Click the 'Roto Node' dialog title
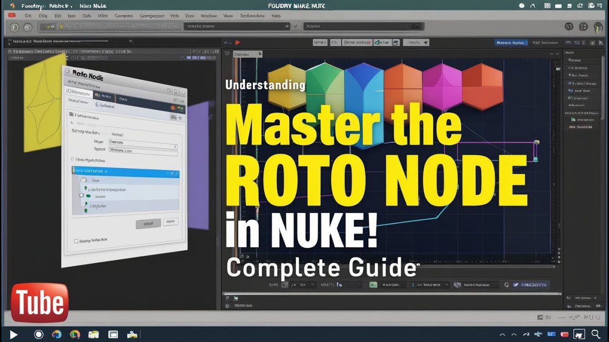This screenshot has height=342, width=609. (x=88, y=75)
